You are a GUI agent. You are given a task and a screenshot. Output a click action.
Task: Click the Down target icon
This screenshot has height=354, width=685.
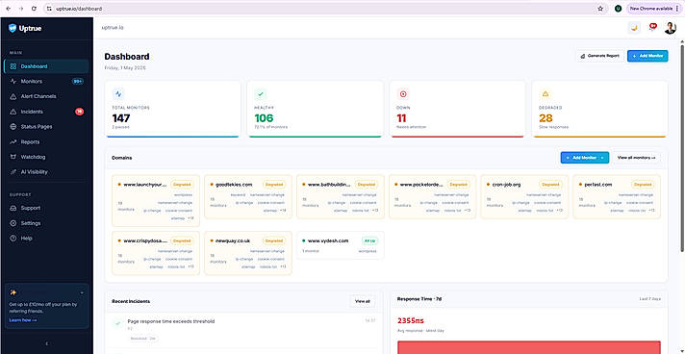(403, 93)
